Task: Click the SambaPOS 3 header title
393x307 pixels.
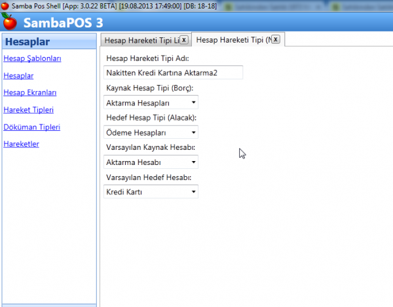Action: coord(63,23)
